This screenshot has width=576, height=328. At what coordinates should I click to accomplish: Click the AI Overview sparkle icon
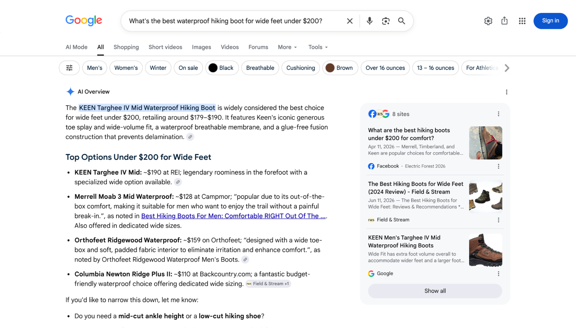pyautogui.click(x=70, y=92)
